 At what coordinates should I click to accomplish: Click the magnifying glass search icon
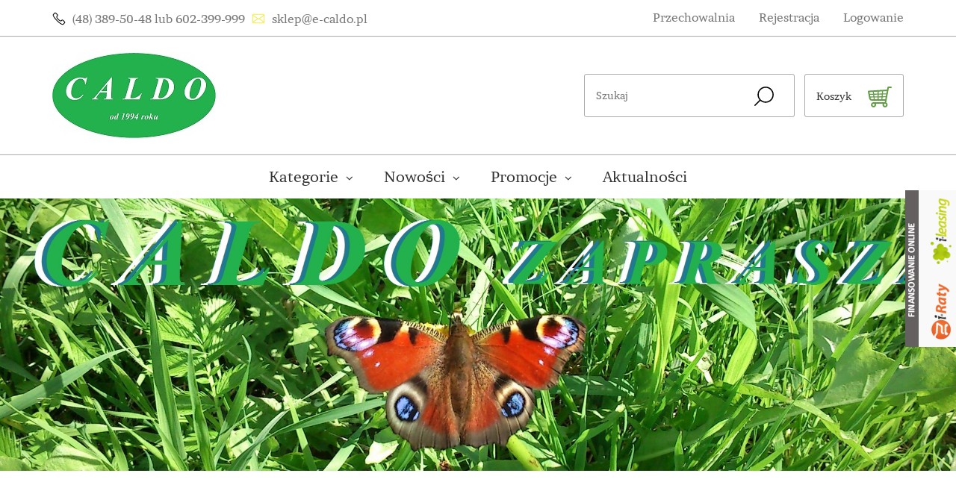coord(764,96)
